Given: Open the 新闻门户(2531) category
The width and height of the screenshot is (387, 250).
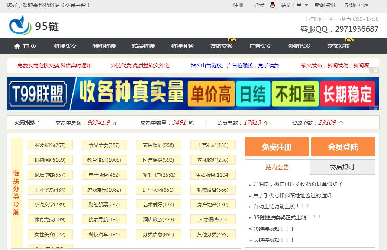Looking at the screenshot, I should tap(158, 175).
